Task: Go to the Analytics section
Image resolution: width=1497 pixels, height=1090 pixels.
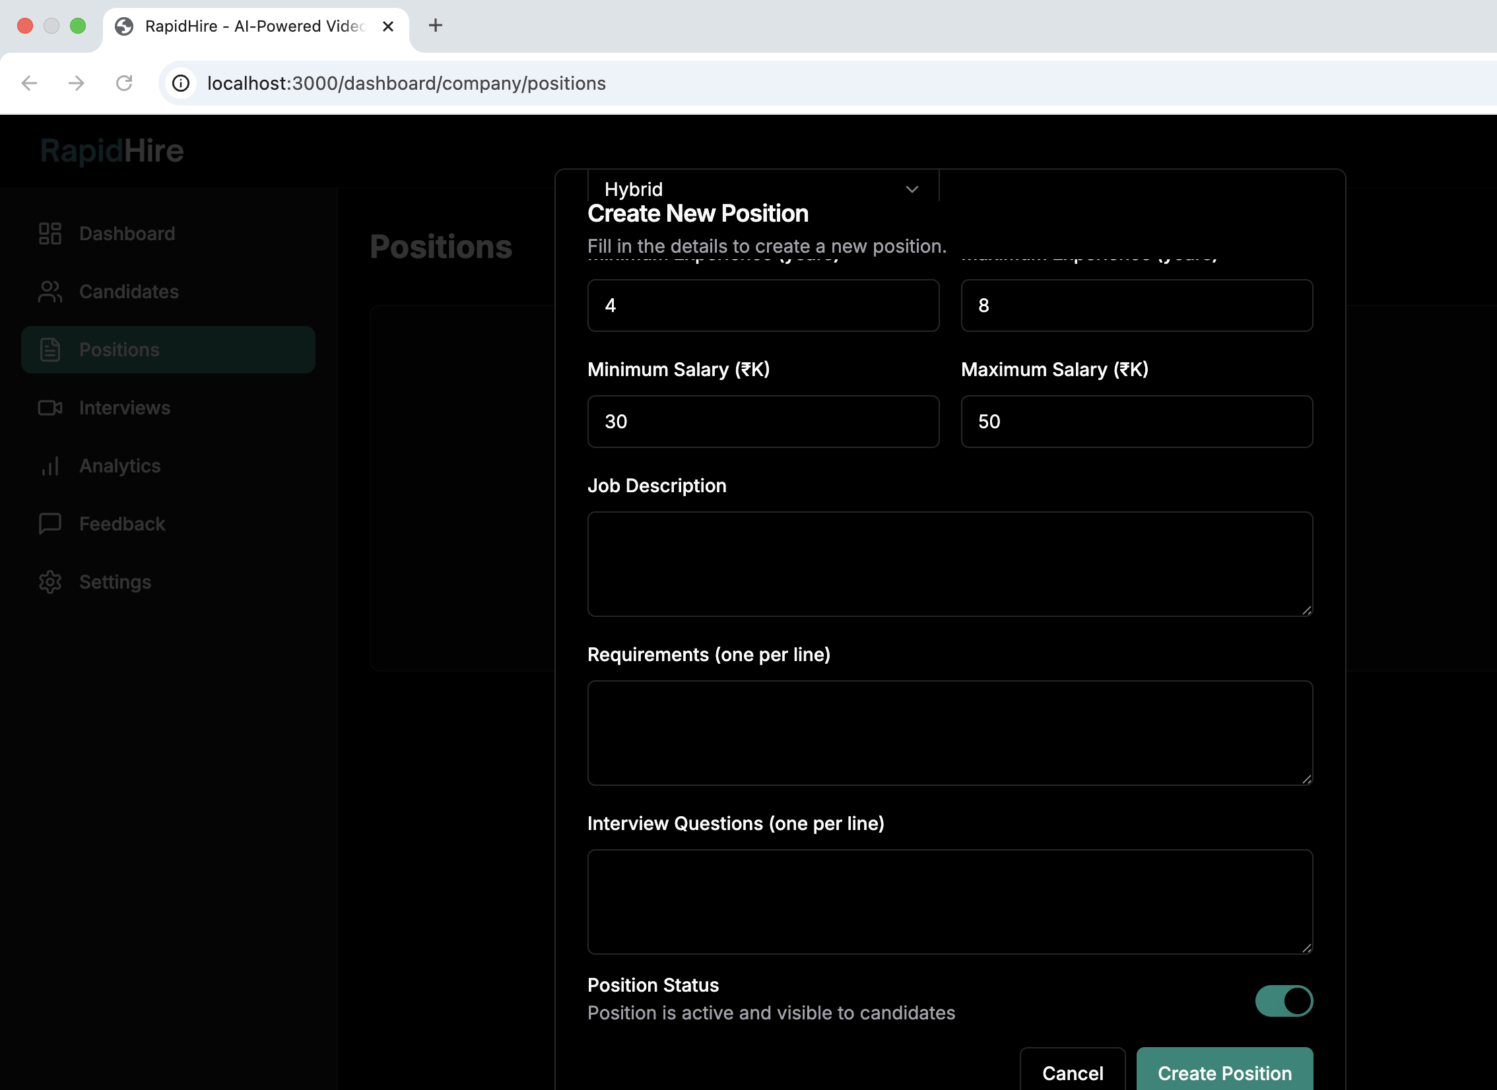Action: (x=120, y=466)
